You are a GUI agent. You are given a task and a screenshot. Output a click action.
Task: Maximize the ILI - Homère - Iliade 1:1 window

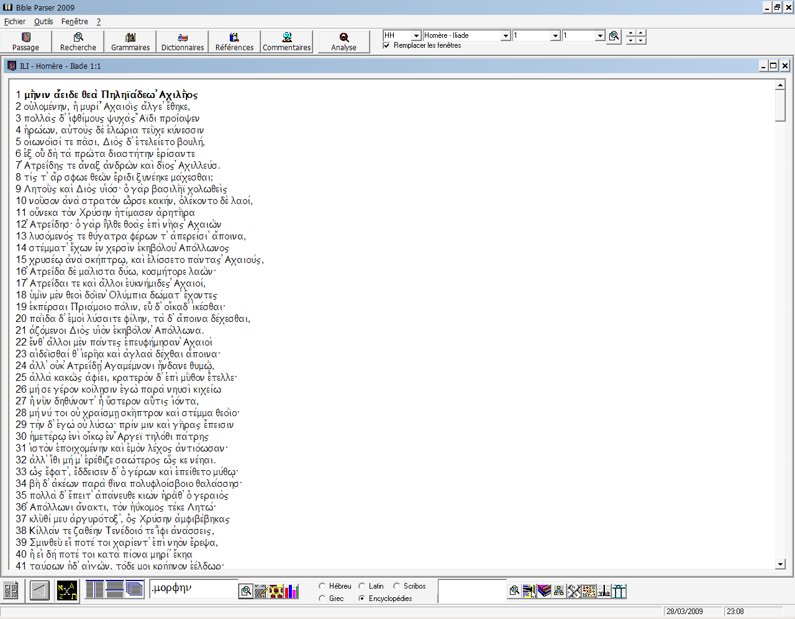pyautogui.click(x=774, y=66)
